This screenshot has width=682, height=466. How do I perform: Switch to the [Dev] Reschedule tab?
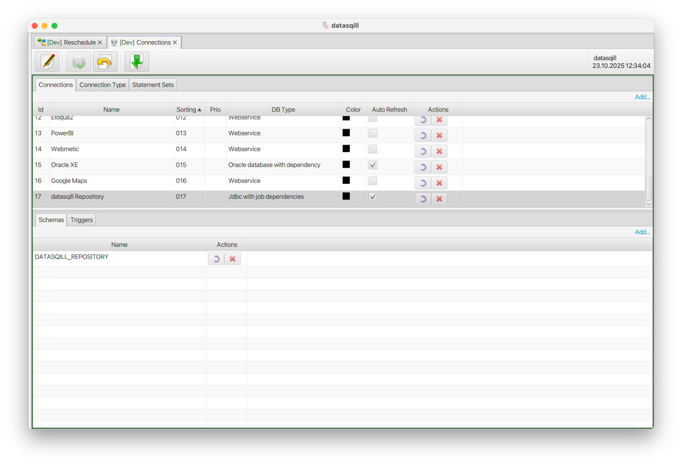click(x=69, y=42)
